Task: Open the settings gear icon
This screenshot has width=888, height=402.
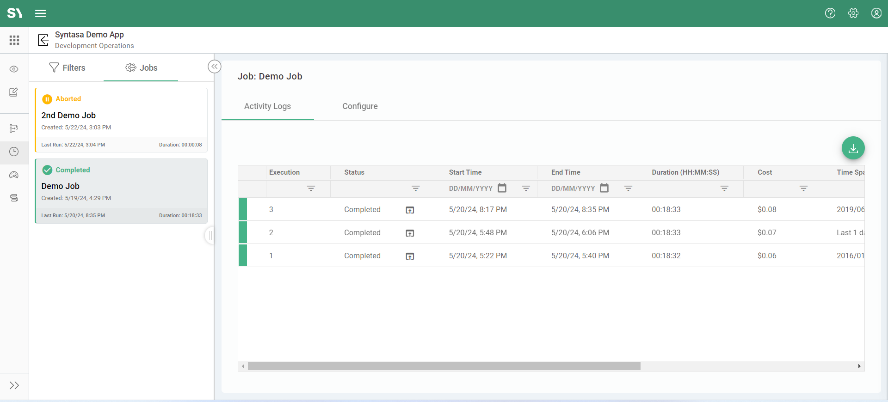Action: click(853, 13)
